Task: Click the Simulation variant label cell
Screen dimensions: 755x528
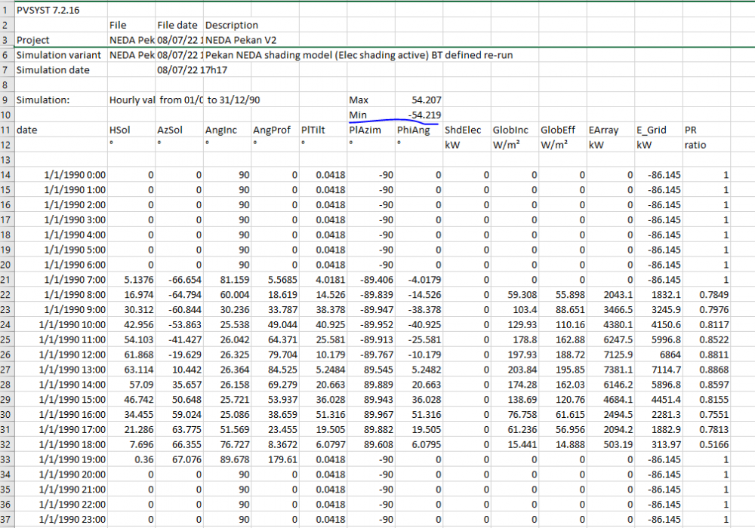Action: point(53,55)
